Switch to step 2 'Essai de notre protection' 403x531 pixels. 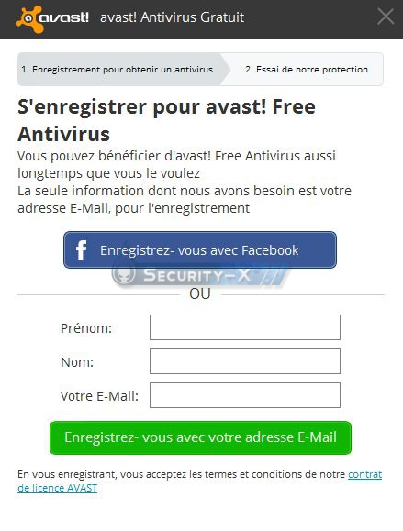coord(307,70)
